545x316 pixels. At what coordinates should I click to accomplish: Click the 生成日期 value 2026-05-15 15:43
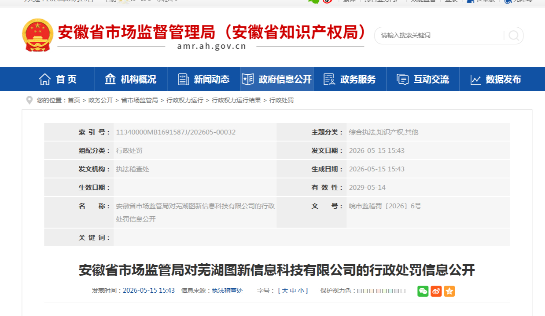point(376,169)
